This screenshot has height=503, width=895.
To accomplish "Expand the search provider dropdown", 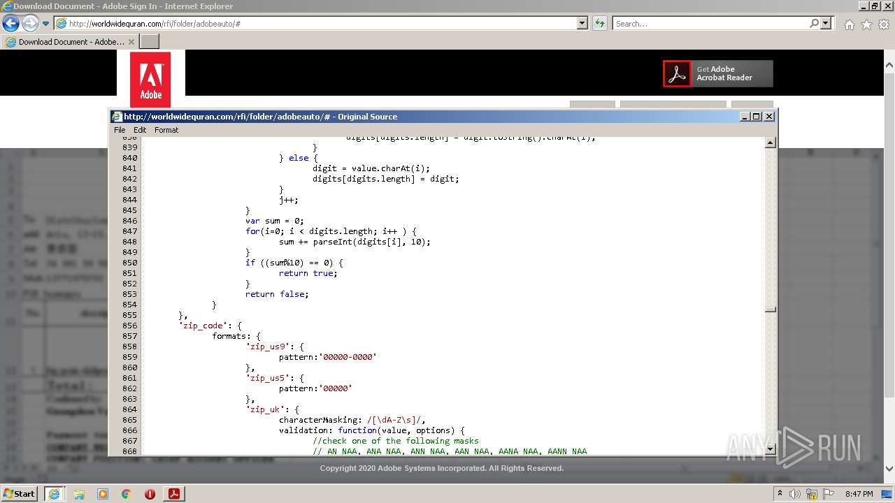I will tap(826, 23).
